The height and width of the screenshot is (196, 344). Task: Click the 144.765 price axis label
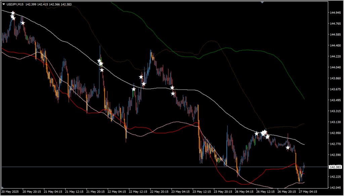click(335, 24)
